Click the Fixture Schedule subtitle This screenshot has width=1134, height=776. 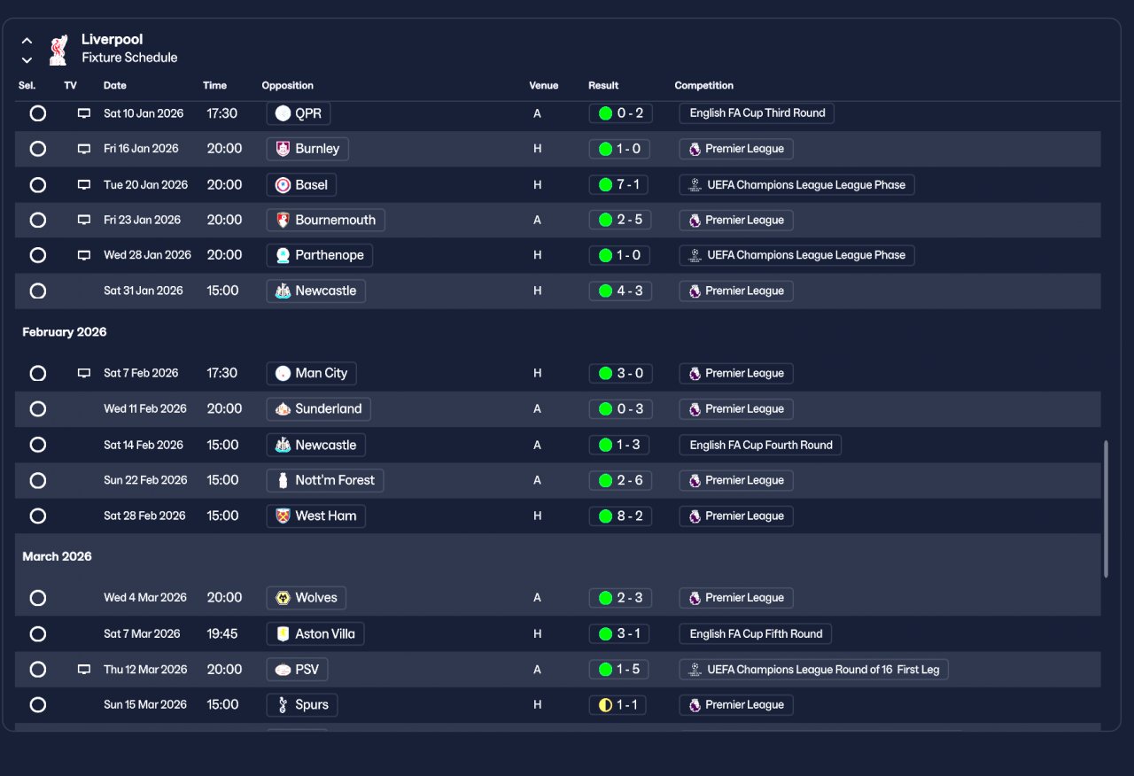[x=129, y=58]
